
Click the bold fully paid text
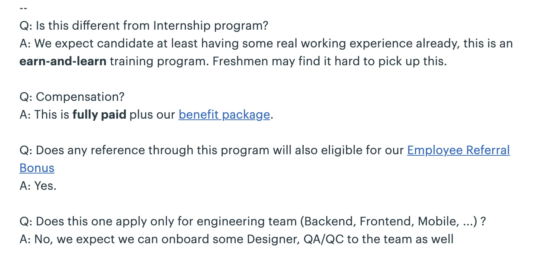coord(99,115)
